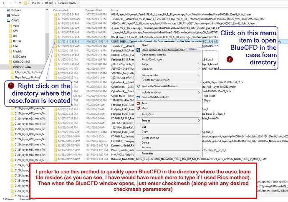Open Intel folder in navigation pane
The image size is (288, 202).
[15, 46]
